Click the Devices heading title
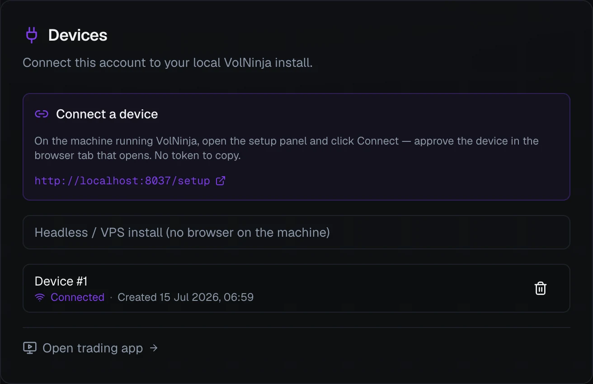593x384 pixels. point(78,35)
